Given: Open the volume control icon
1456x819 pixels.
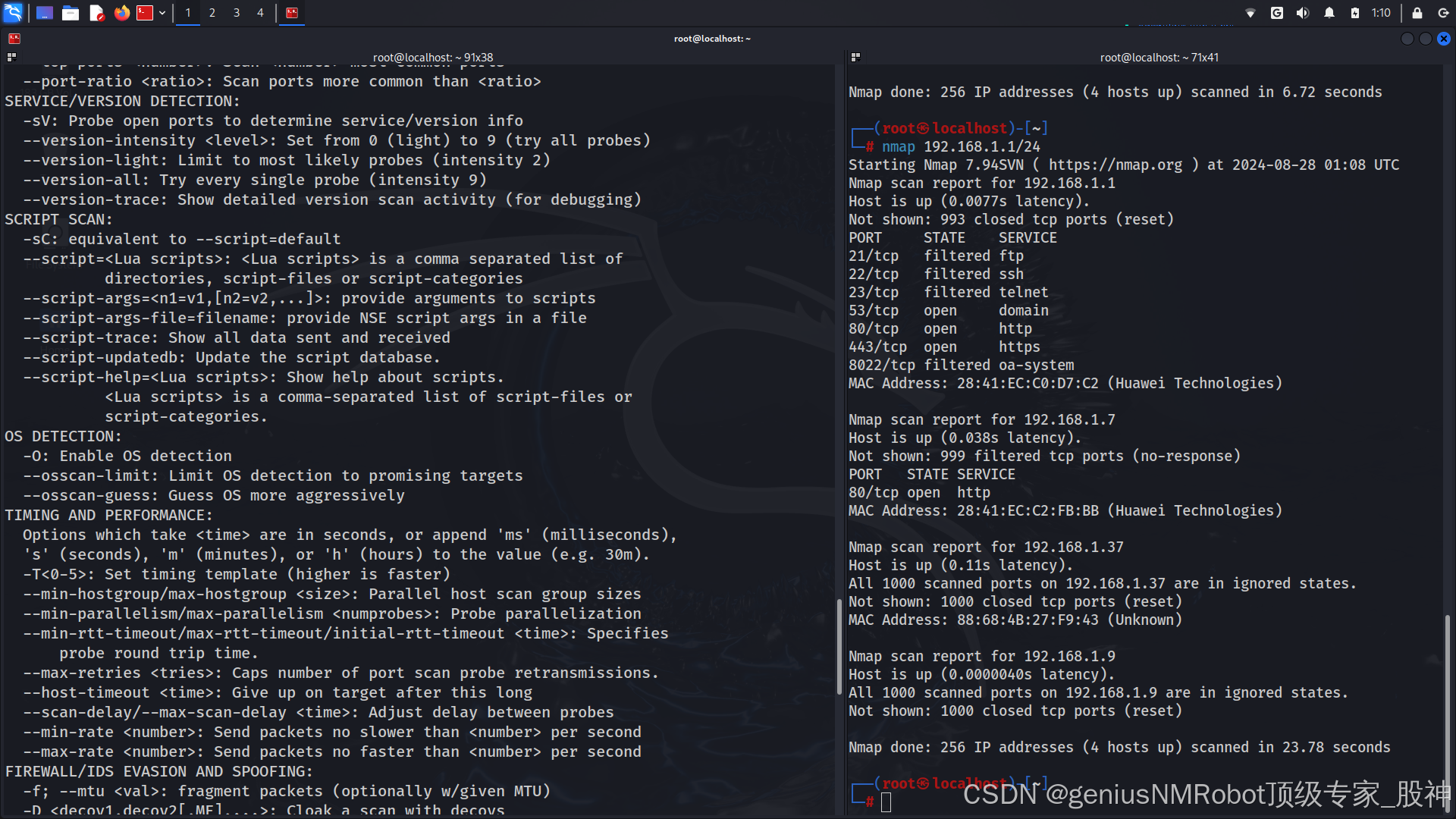Looking at the screenshot, I should pyautogui.click(x=1303, y=13).
